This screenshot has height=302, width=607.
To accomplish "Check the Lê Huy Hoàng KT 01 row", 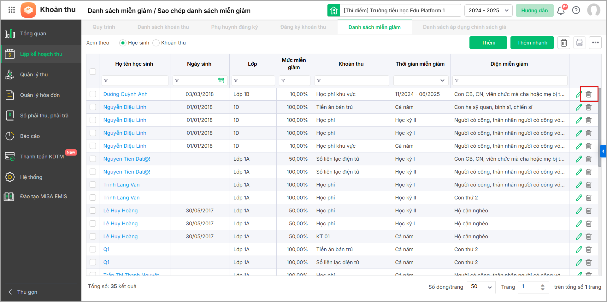I will 93,236.
